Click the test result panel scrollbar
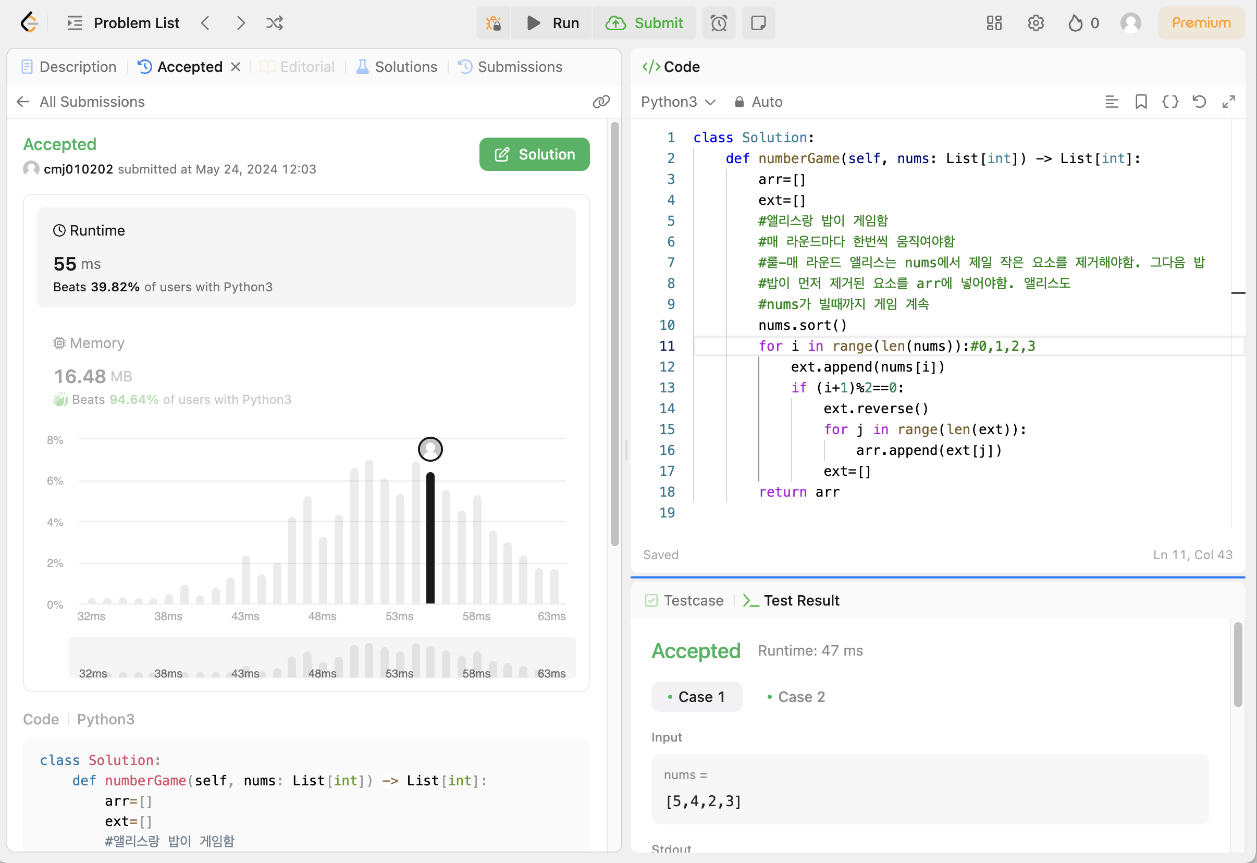 point(1238,664)
